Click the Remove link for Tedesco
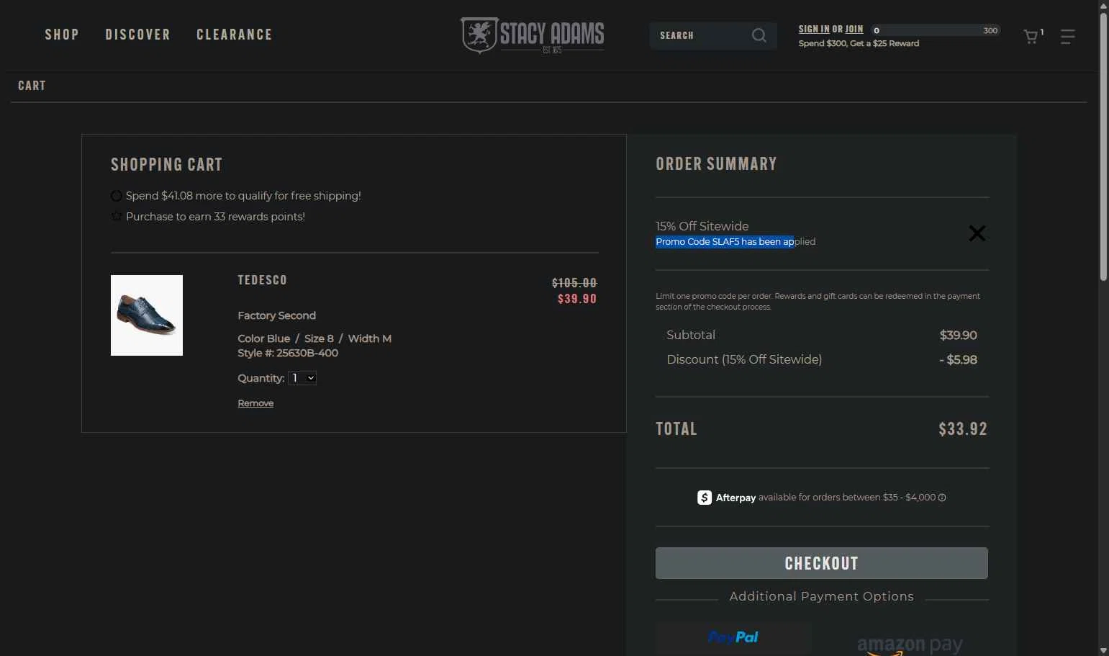Screen dimensions: 1109x656 [255, 403]
